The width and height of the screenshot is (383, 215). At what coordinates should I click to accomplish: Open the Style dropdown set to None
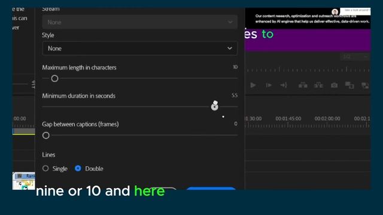pos(139,48)
